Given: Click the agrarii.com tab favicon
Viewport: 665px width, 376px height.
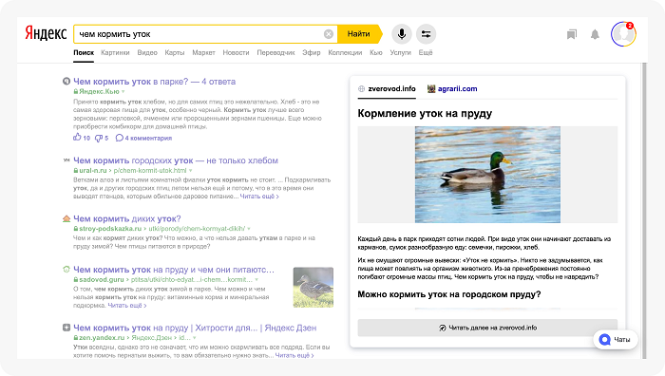Looking at the screenshot, I should pos(431,88).
